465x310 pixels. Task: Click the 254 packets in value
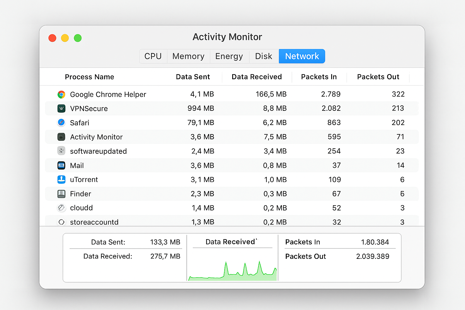(334, 151)
